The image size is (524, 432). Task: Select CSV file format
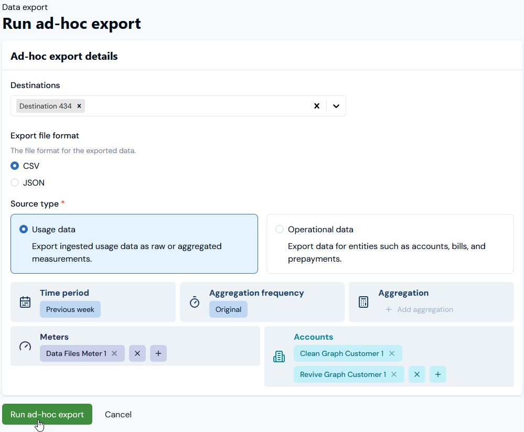coord(15,166)
